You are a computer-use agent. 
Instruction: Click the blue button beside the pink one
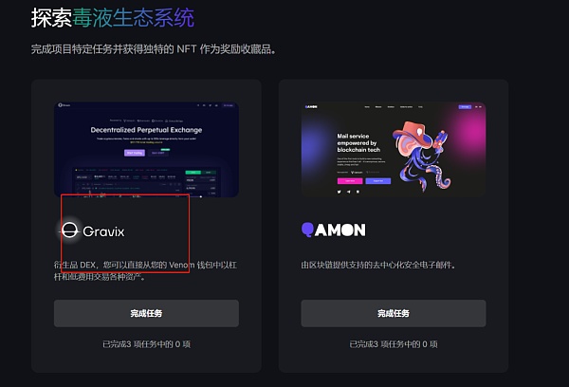pyautogui.click(x=378, y=181)
